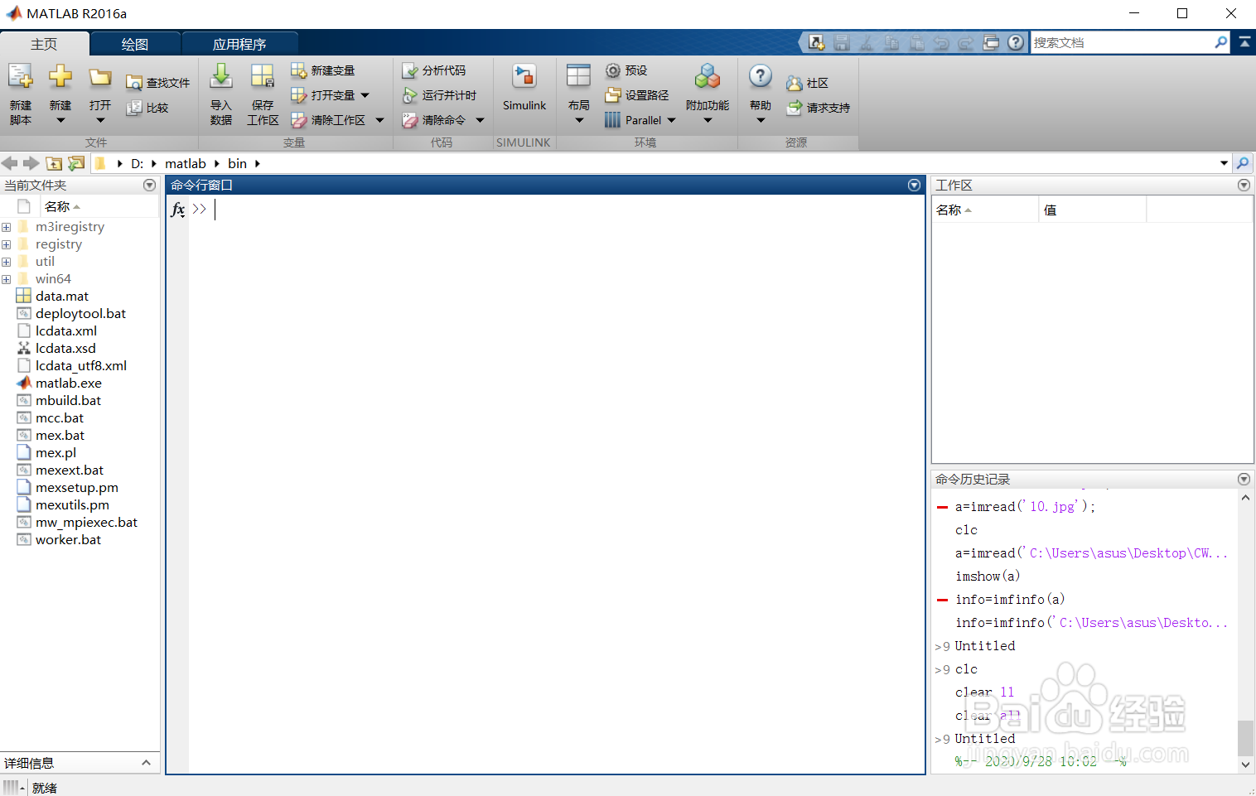
Task: Click the yellow plus New (新建) icon
Action: pyautogui.click(x=60, y=76)
